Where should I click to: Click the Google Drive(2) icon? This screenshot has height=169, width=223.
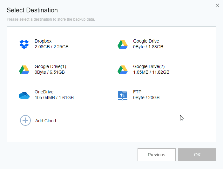click(123, 70)
